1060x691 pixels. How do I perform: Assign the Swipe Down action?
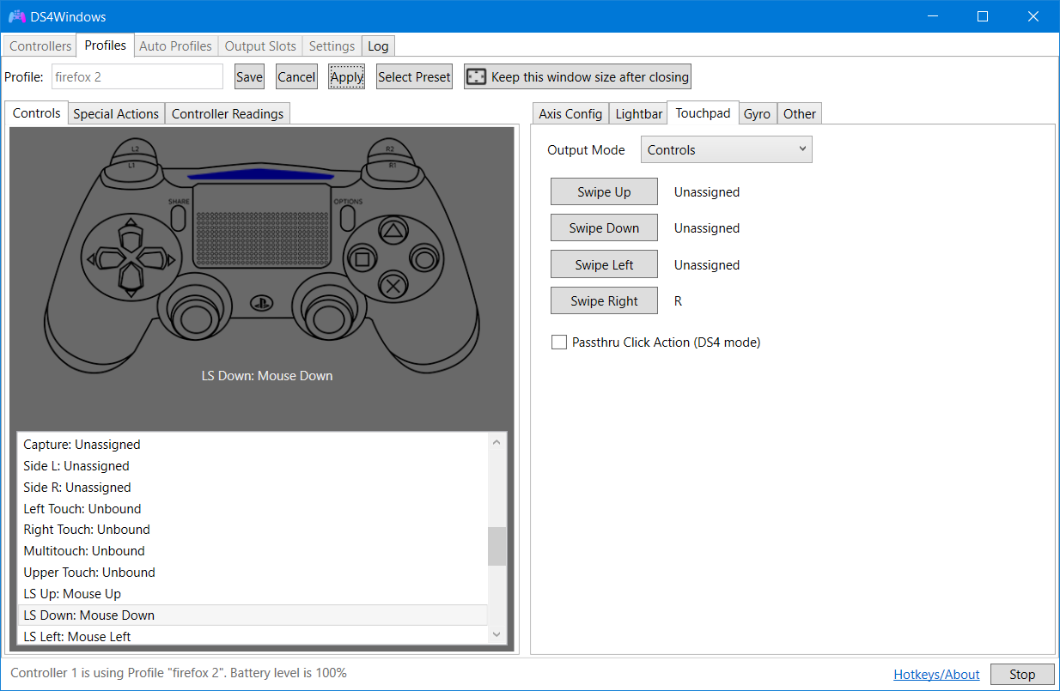click(x=604, y=228)
